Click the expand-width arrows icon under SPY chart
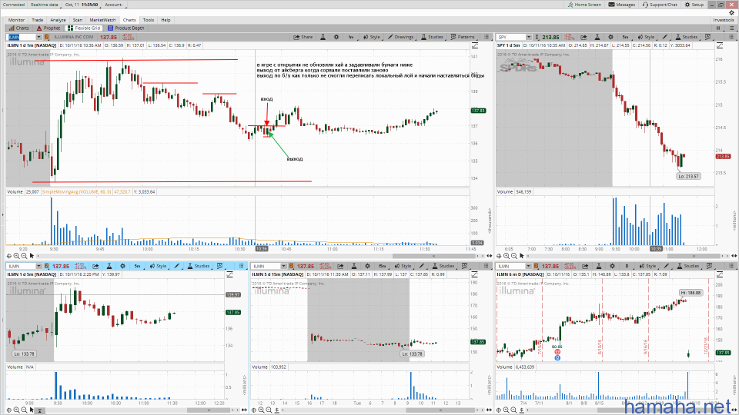Screen dimensions: 739x415 click(733, 256)
